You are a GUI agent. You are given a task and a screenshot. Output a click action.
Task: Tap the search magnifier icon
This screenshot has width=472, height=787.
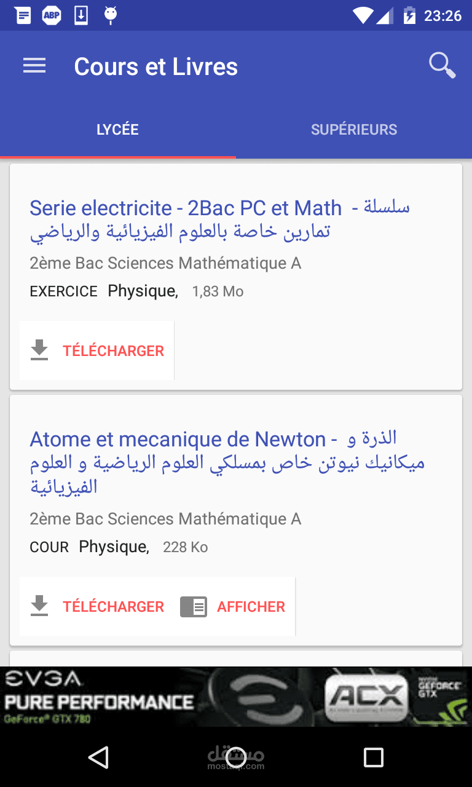442,66
